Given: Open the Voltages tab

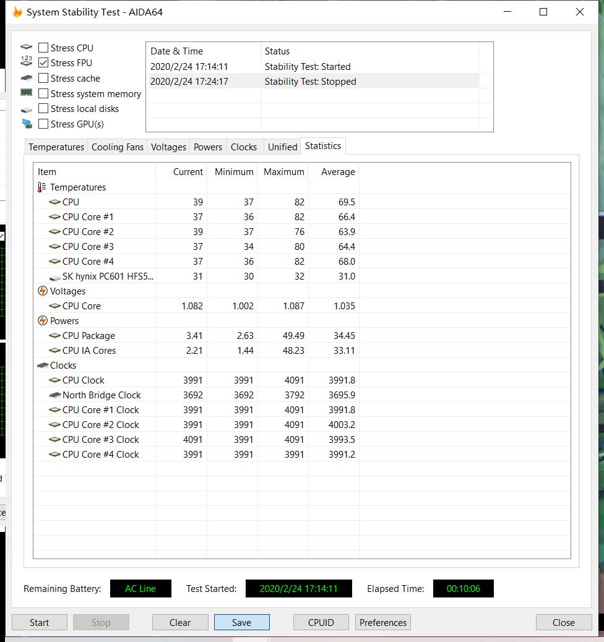Looking at the screenshot, I should 168,147.
